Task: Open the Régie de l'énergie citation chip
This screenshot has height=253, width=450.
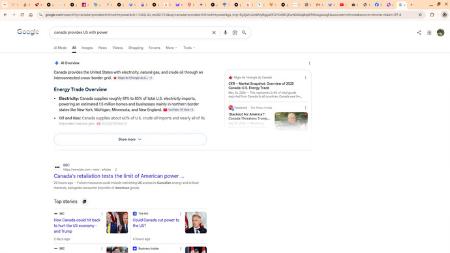Action: pyautogui.click(x=133, y=78)
